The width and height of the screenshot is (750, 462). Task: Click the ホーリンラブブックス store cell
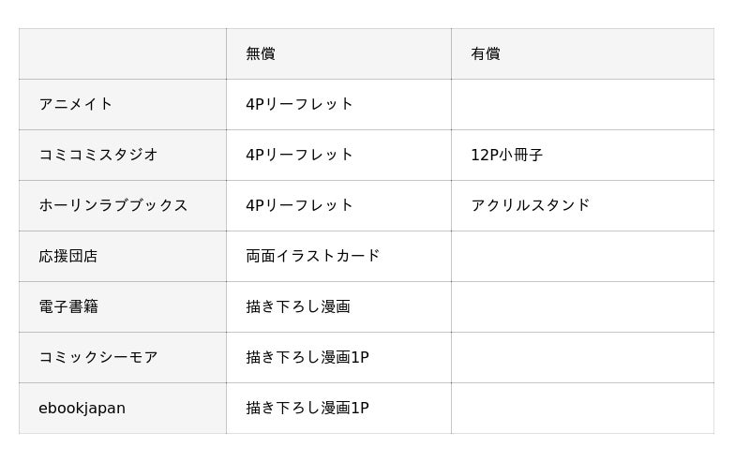113,205
